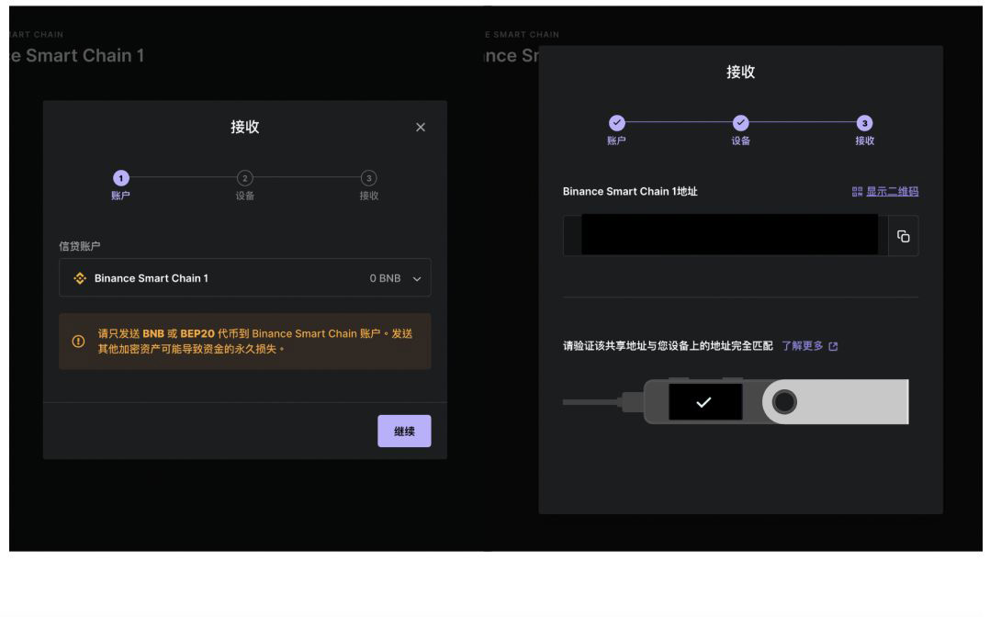The width and height of the screenshot is (990, 617).
Task: Close the 接收 dialog with the X
Action: [421, 127]
